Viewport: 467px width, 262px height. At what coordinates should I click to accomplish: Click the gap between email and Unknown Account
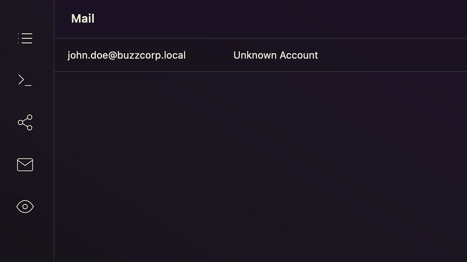click(209, 55)
